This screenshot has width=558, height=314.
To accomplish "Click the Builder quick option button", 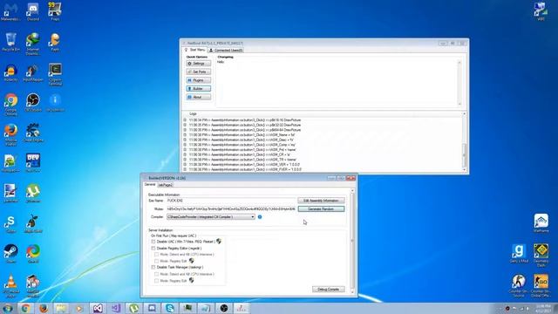I will 198,89.
